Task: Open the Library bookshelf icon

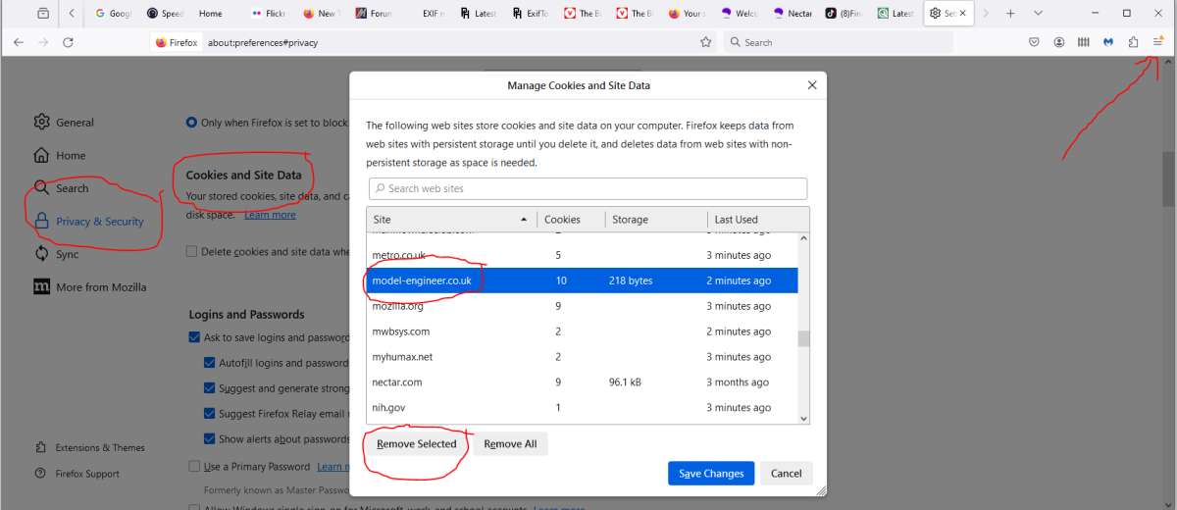Action: (x=1084, y=42)
